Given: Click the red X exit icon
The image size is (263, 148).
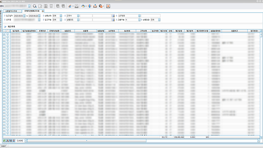Looking at the screenshot, I should coord(108,6).
